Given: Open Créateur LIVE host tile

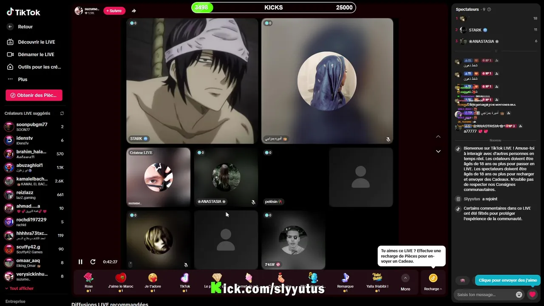Looking at the screenshot, I should pyautogui.click(x=158, y=177).
